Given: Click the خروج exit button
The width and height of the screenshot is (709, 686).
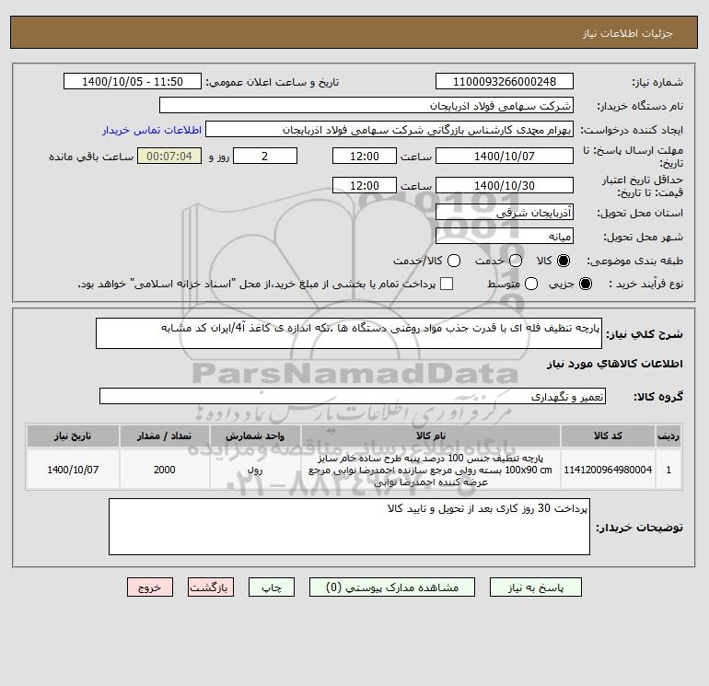Looking at the screenshot, I should (150, 587).
